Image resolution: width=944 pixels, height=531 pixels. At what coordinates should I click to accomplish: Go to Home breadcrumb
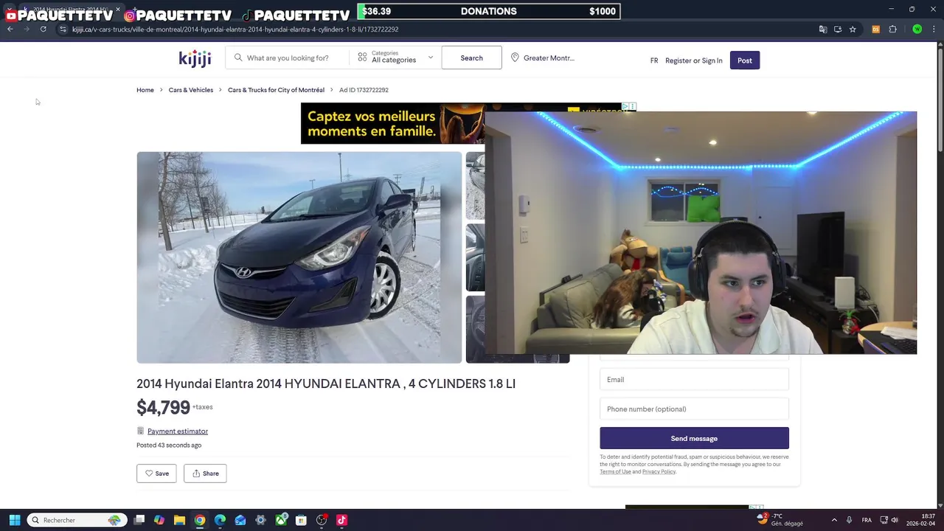(x=145, y=90)
